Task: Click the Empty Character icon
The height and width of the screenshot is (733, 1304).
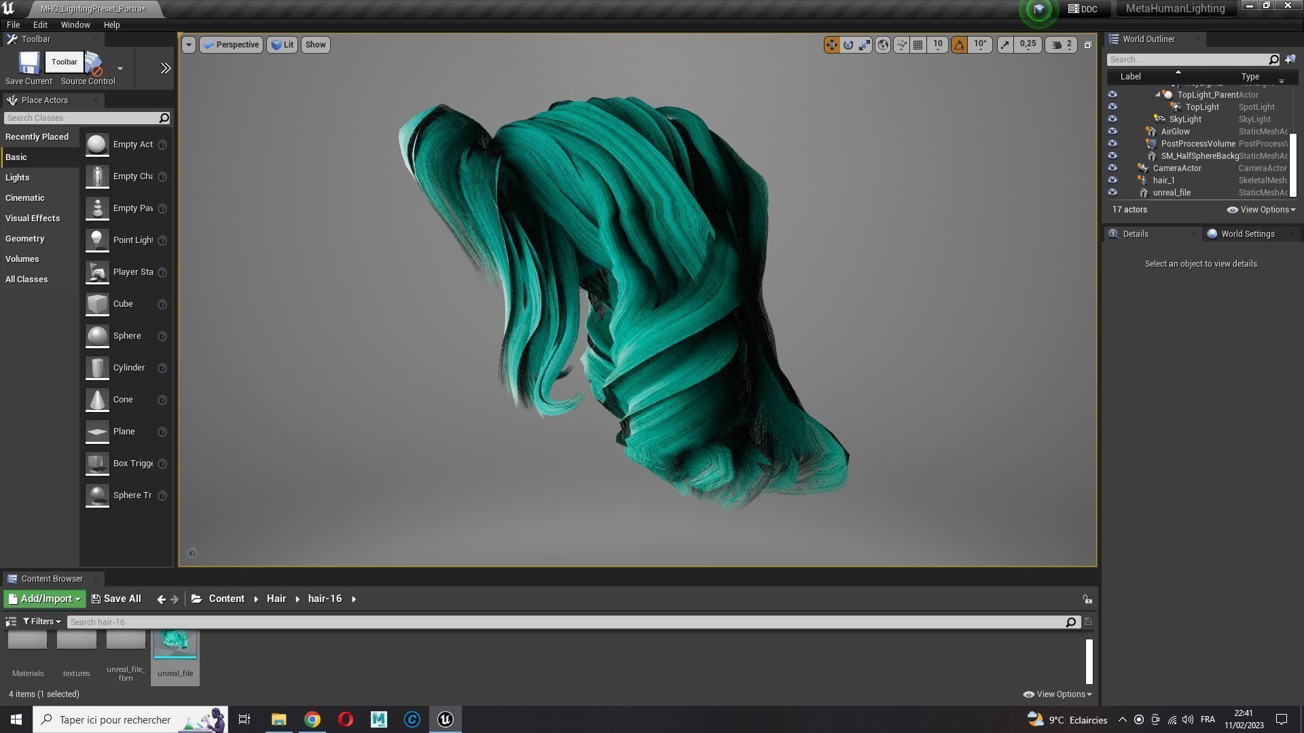Action: point(97,176)
